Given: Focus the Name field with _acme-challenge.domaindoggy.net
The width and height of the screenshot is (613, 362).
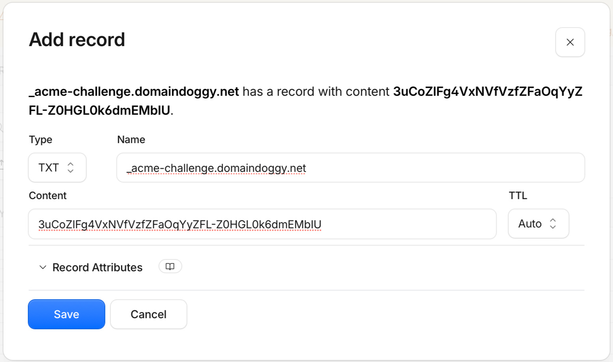Looking at the screenshot, I should (351, 168).
